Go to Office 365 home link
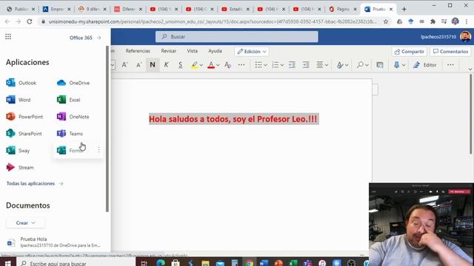This screenshot has width=474, height=266. coord(85,38)
